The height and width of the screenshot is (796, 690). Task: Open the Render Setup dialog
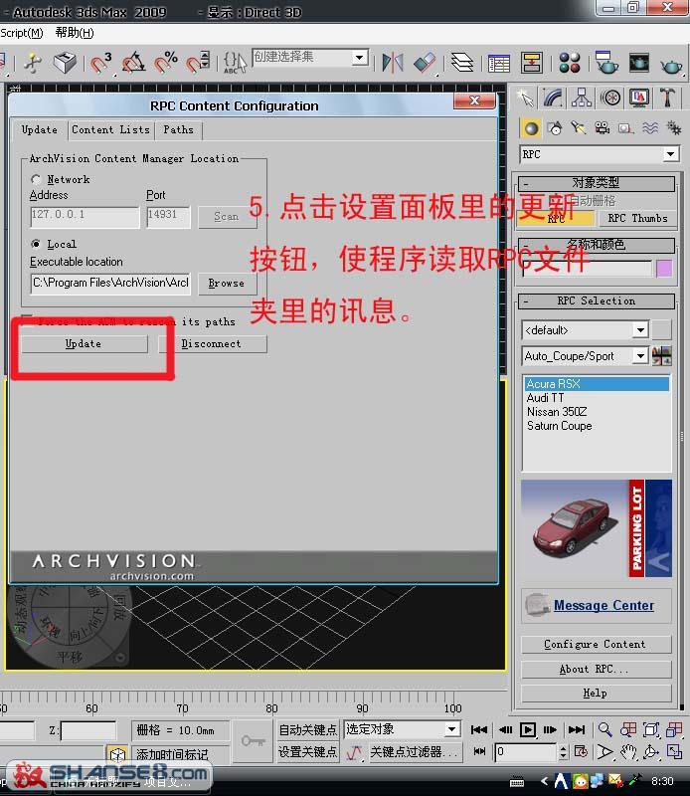(x=605, y=63)
